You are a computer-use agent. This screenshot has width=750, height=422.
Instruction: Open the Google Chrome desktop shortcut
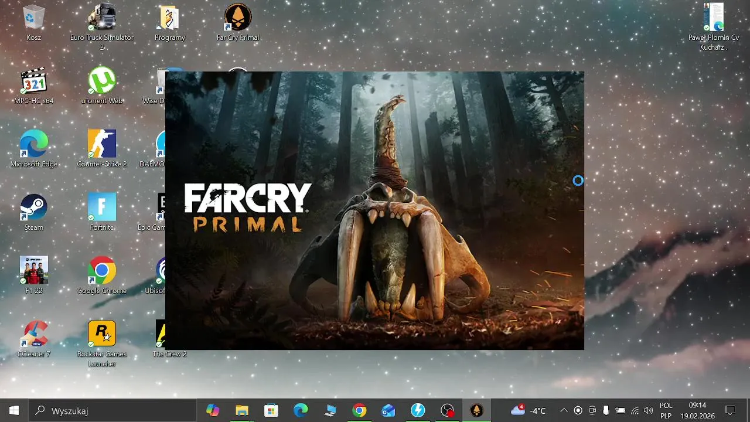pos(102,275)
